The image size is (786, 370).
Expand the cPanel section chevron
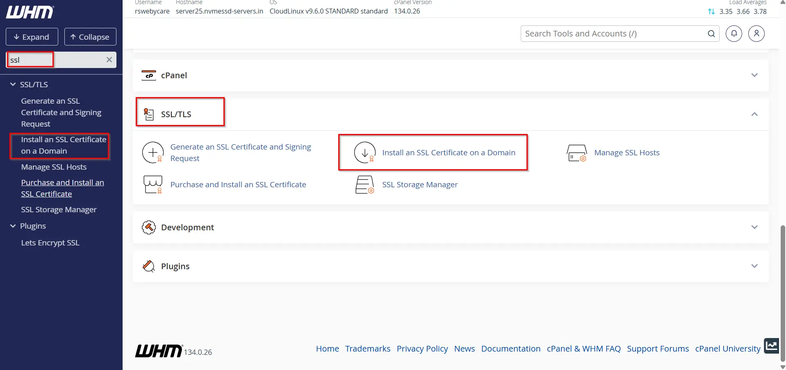(754, 75)
